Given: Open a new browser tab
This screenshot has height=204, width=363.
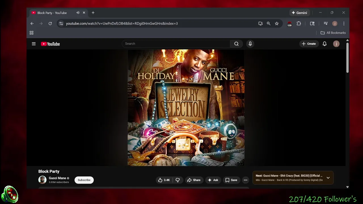Looking at the screenshot, I should pos(93,13).
